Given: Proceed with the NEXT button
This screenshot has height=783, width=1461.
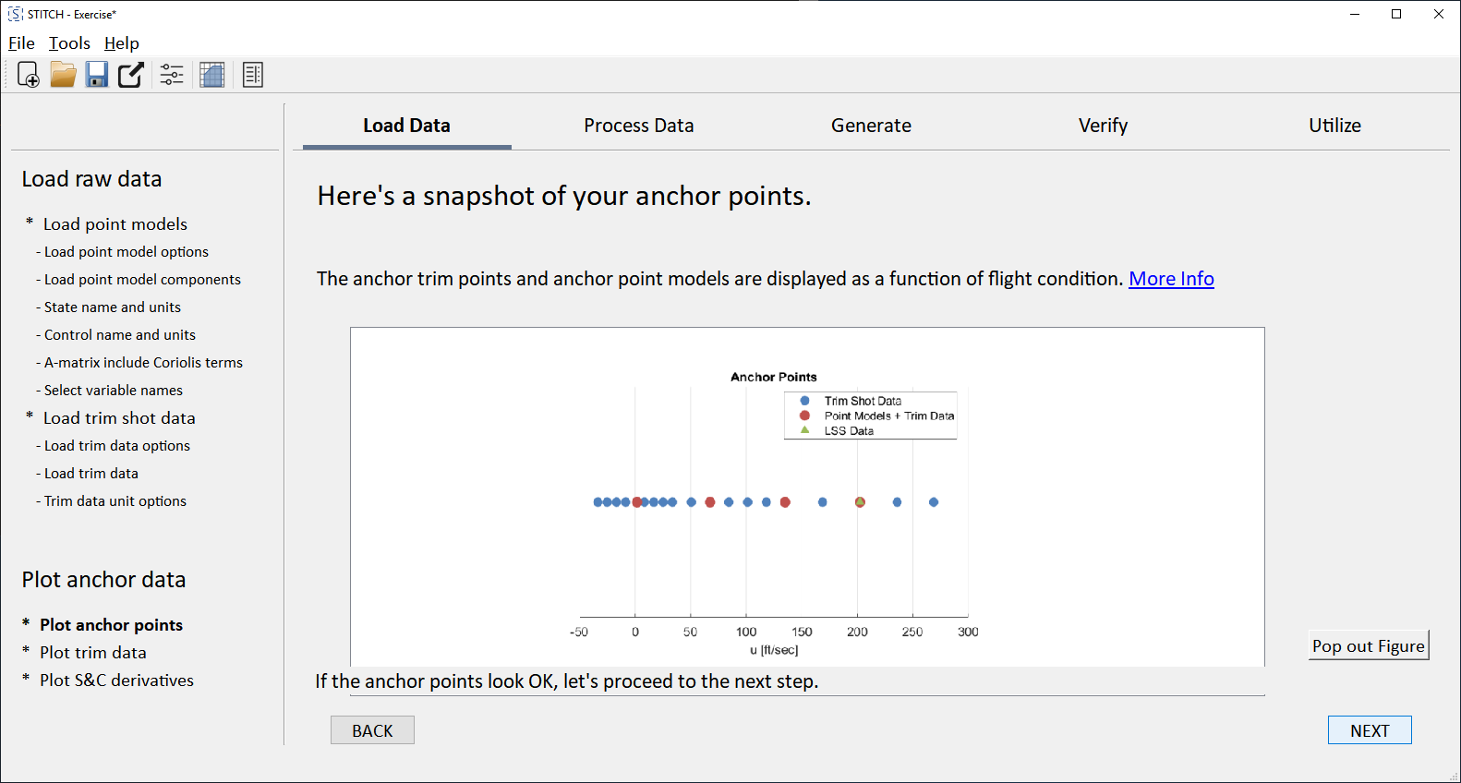Looking at the screenshot, I should pyautogui.click(x=1369, y=730).
